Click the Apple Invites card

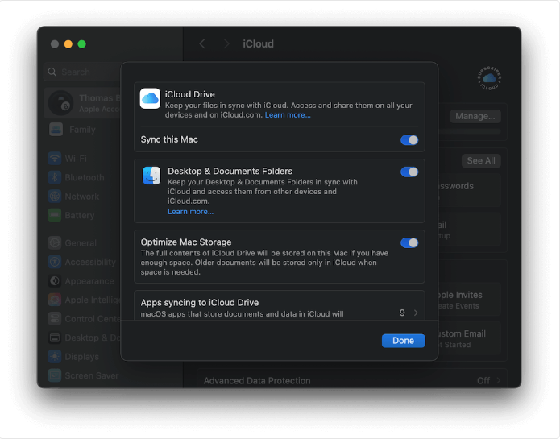[468, 300]
